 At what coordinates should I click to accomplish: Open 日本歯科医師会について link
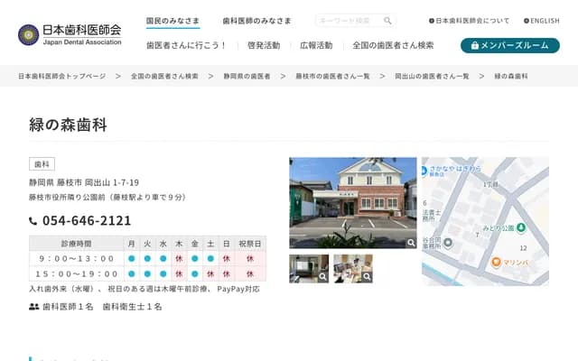[469, 21]
